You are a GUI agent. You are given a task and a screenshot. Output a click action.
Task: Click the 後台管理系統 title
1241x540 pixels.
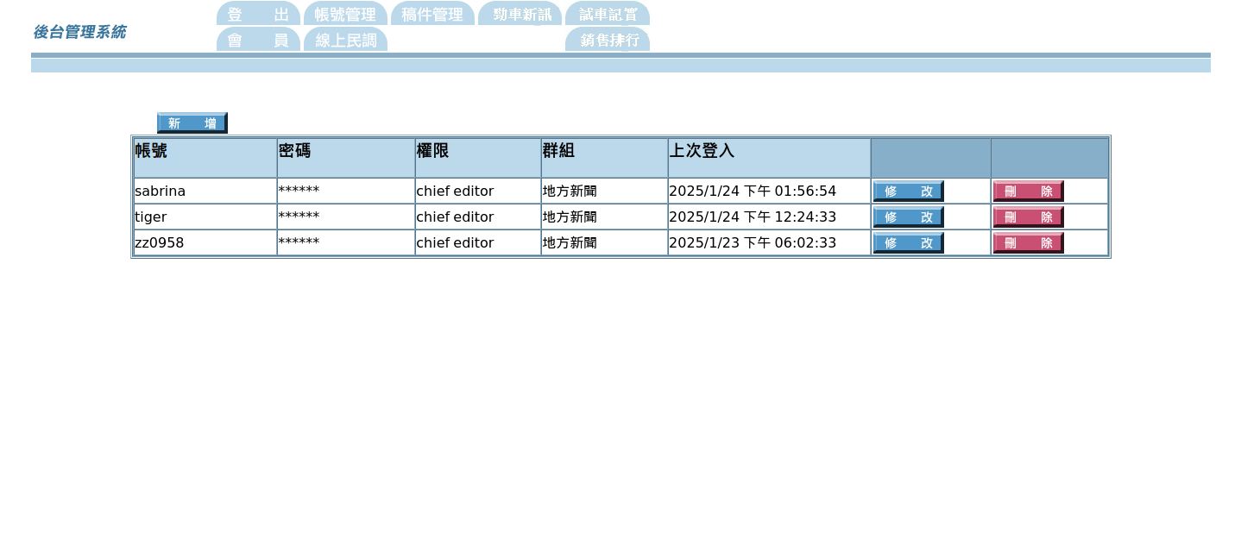(79, 32)
